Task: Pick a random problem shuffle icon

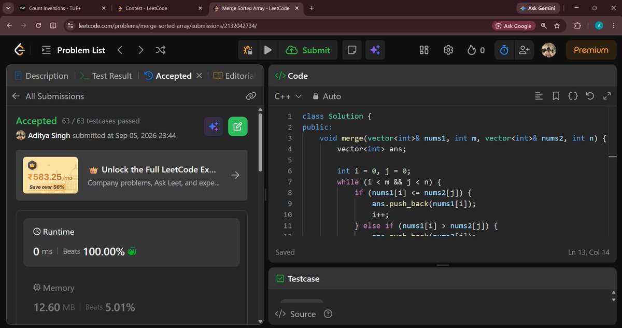Action: pyautogui.click(x=161, y=50)
